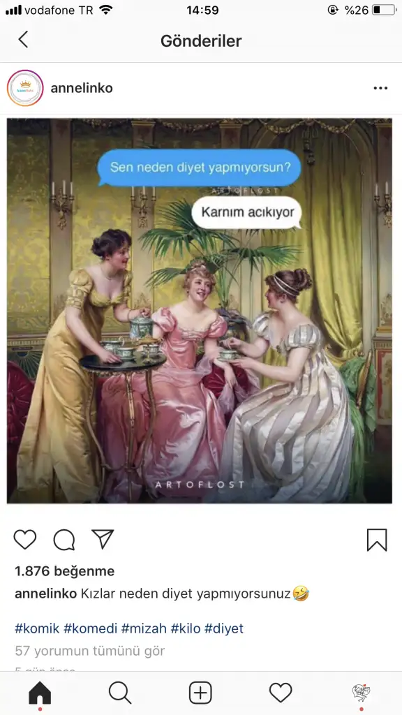Open comments via the speech bubble icon
This screenshot has height=715, width=402.
[x=64, y=540]
